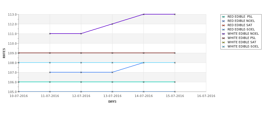Image resolution: width=277 pixels, height=122 pixels.
Task: Click the 109.0 data point on 15-07-2016
Action: [175, 53]
